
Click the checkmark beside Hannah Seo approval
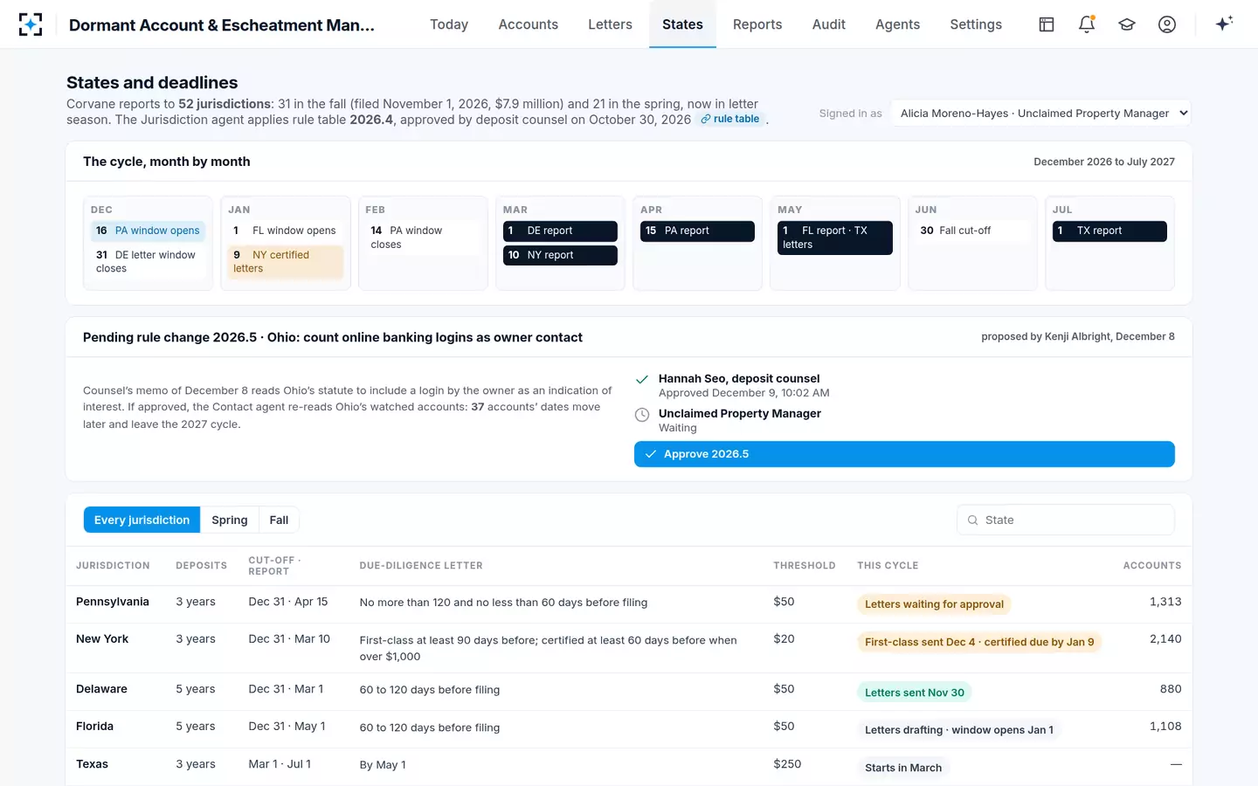(x=642, y=380)
